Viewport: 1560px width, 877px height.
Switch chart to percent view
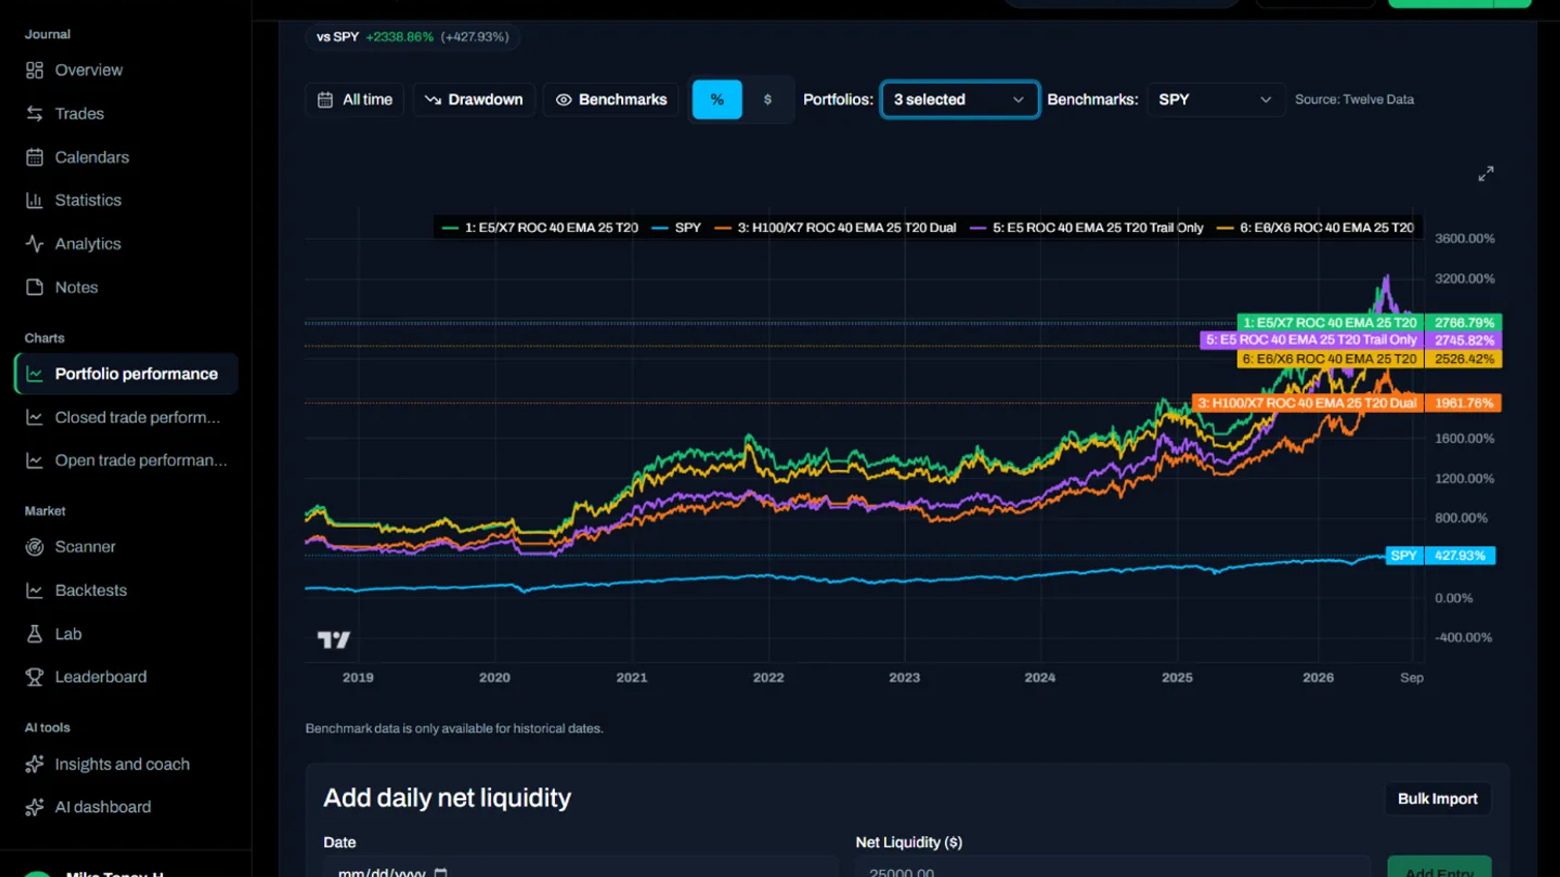(717, 99)
